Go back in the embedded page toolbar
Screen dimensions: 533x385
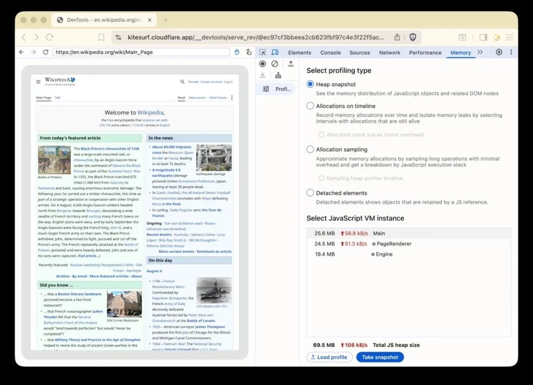coord(21,52)
